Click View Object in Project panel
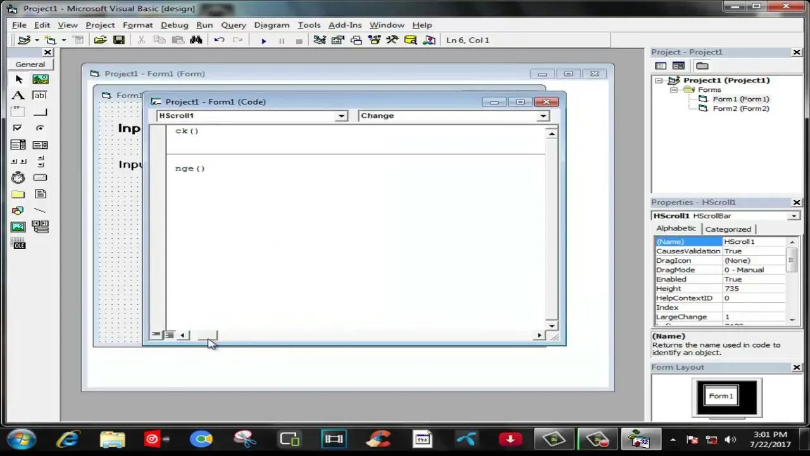The image size is (810, 456). pos(678,66)
